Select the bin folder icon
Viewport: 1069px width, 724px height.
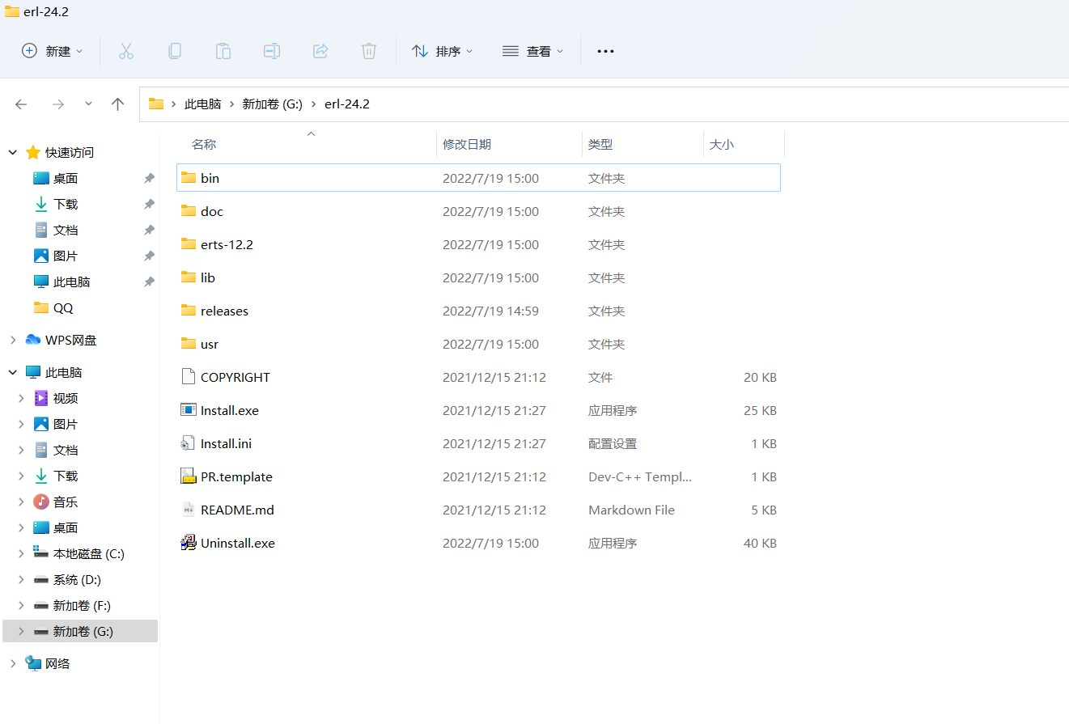189,177
